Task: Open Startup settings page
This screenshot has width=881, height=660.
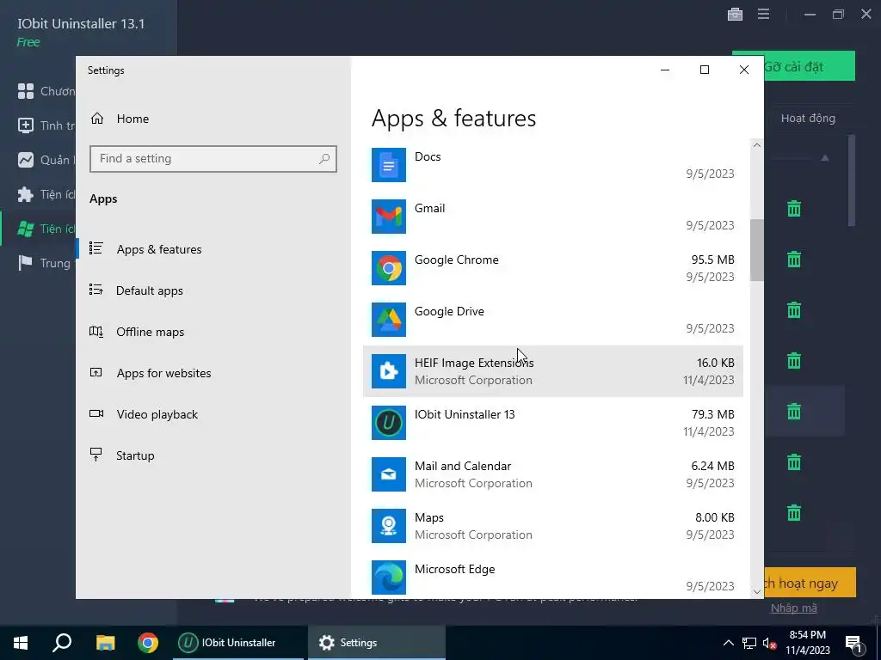Action: [x=135, y=455]
